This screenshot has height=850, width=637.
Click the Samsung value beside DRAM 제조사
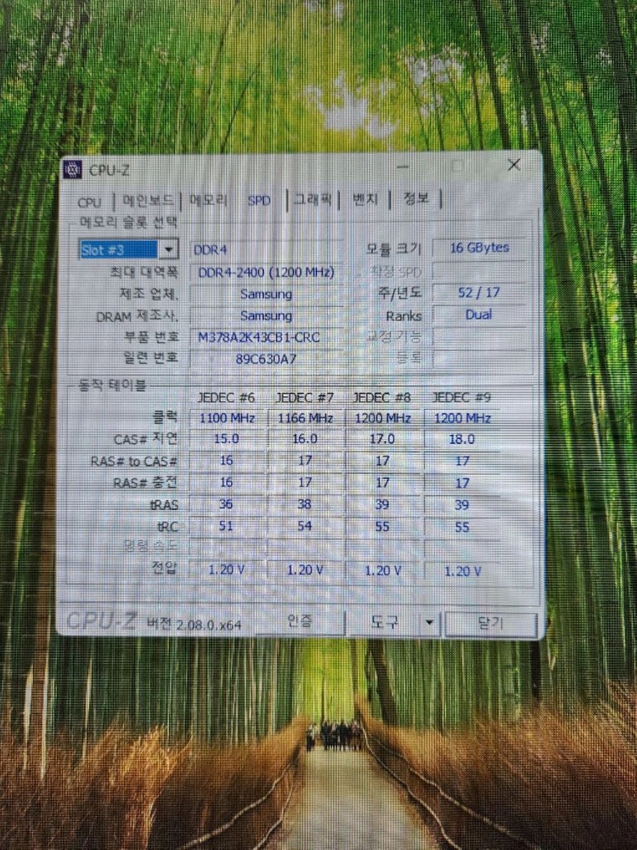266,315
